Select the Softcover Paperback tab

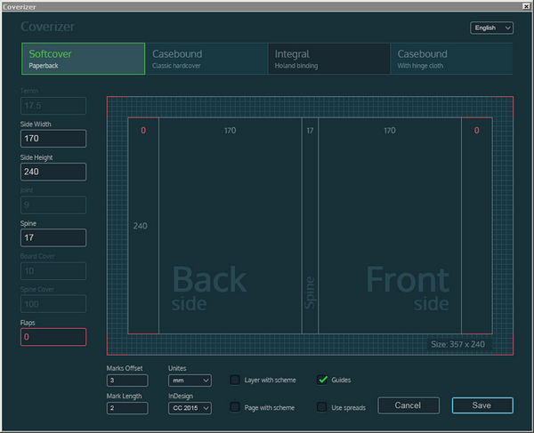83,59
